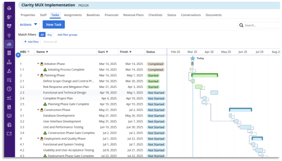This screenshot has width=282, height=161.
Task: Click the external link sidebar icon
Action: click(x=9, y=133)
